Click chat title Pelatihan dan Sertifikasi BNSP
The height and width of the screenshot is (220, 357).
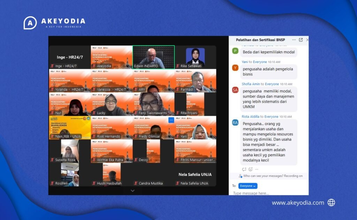coord(260,40)
